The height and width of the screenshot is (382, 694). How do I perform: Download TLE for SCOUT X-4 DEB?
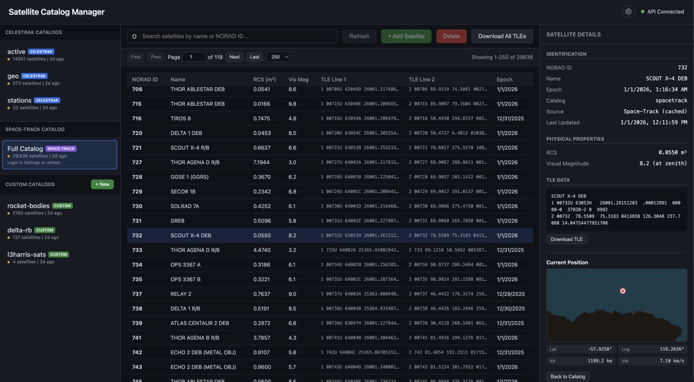[566, 239]
